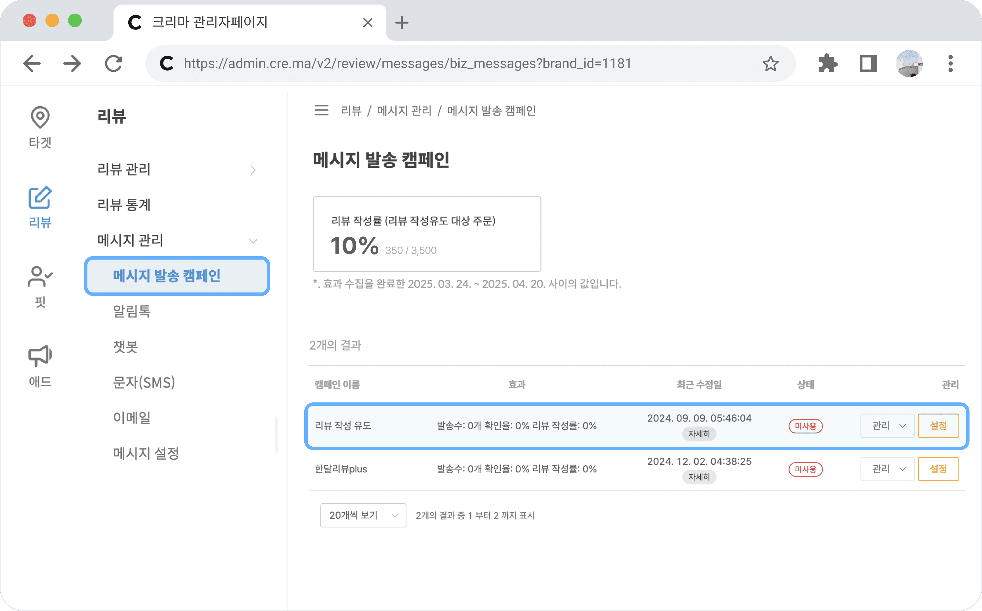
Task: Collapse the 메시지 관리 menu section
Action: (x=253, y=241)
